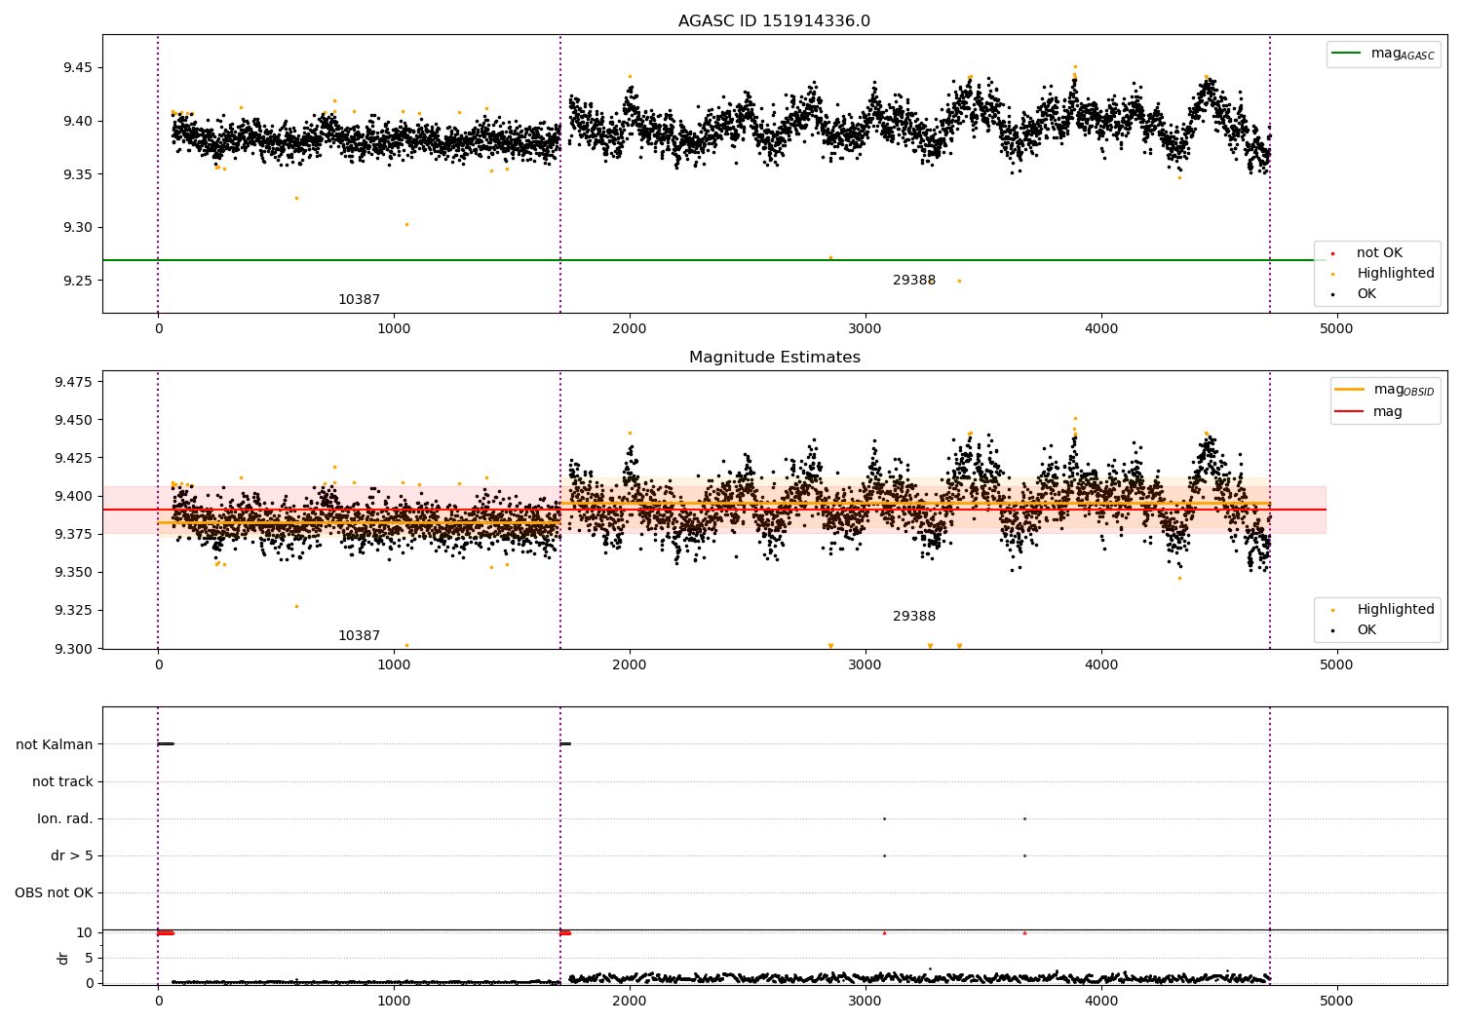Click the 2000 x-axis tick under bottom plot
This screenshot has height=1023, width=1462.
click(x=630, y=1001)
